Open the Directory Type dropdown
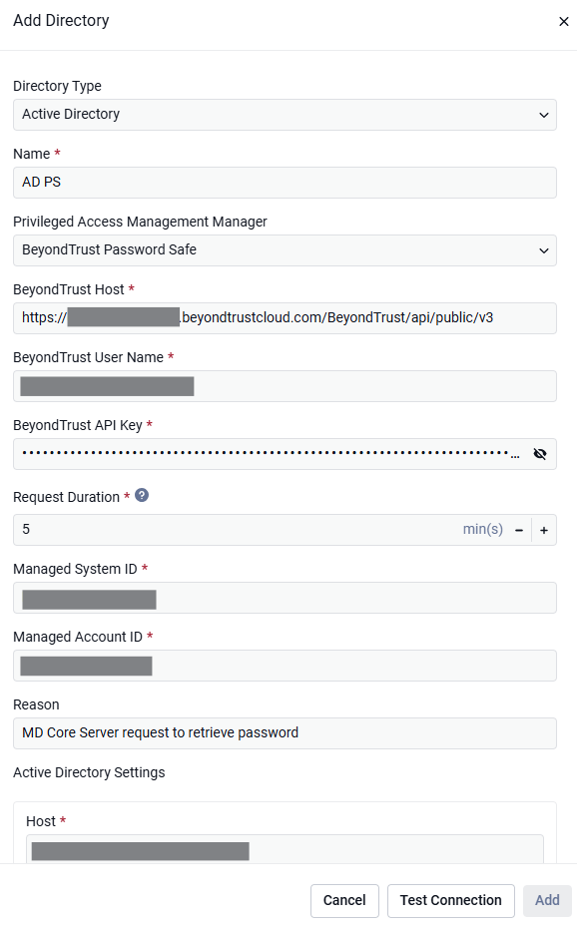Viewport: 577px width, 931px height. [x=285, y=115]
